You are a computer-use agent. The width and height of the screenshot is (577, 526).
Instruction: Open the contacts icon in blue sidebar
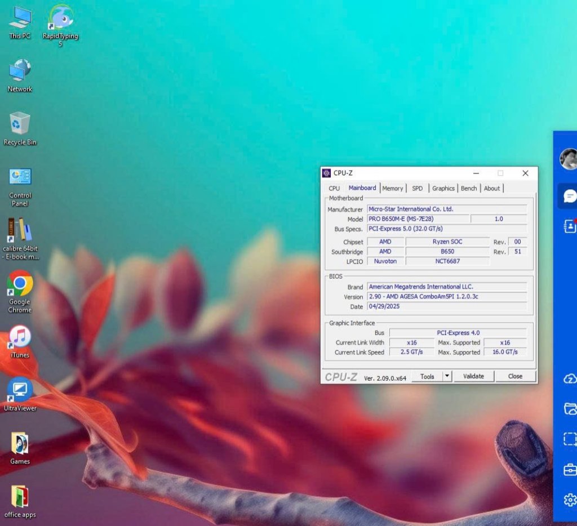coord(570,226)
